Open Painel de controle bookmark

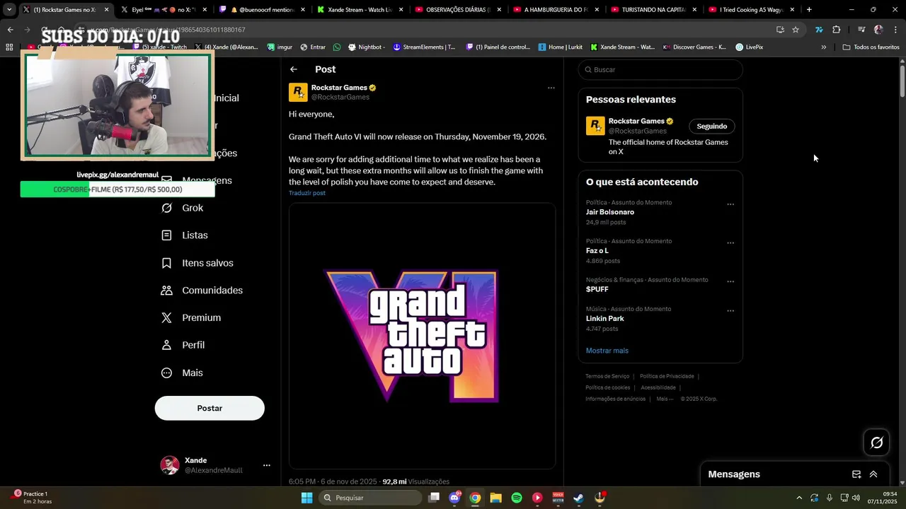pyautogui.click(x=498, y=47)
